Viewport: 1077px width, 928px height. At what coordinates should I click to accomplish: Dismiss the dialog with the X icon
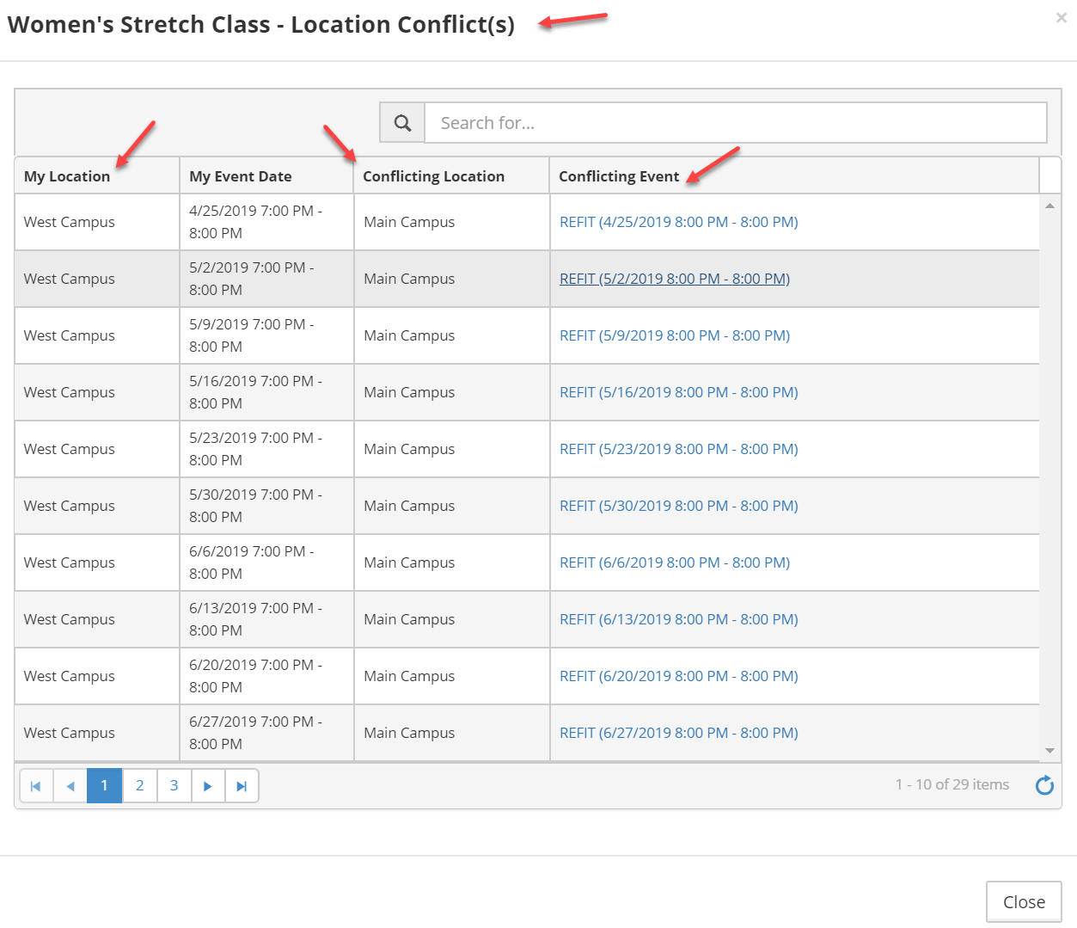click(x=1061, y=17)
